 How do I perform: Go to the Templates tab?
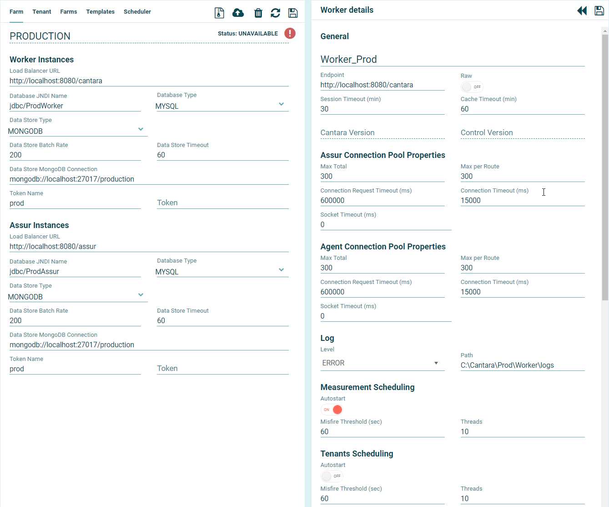(101, 12)
